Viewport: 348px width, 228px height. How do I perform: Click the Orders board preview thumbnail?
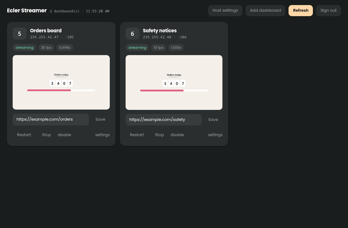tap(61, 82)
